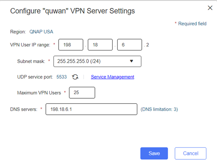Save the VPN server settings
This screenshot has height=167, width=217.
pyautogui.click(x=154, y=153)
